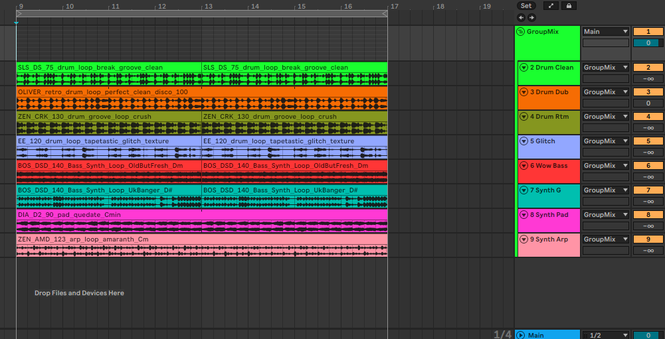Click the lock envelopes padlock icon

click(569, 6)
